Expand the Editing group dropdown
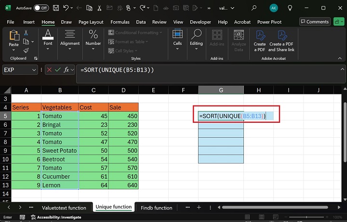Viewport: 347px width, 222px height. (x=196, y=49)
